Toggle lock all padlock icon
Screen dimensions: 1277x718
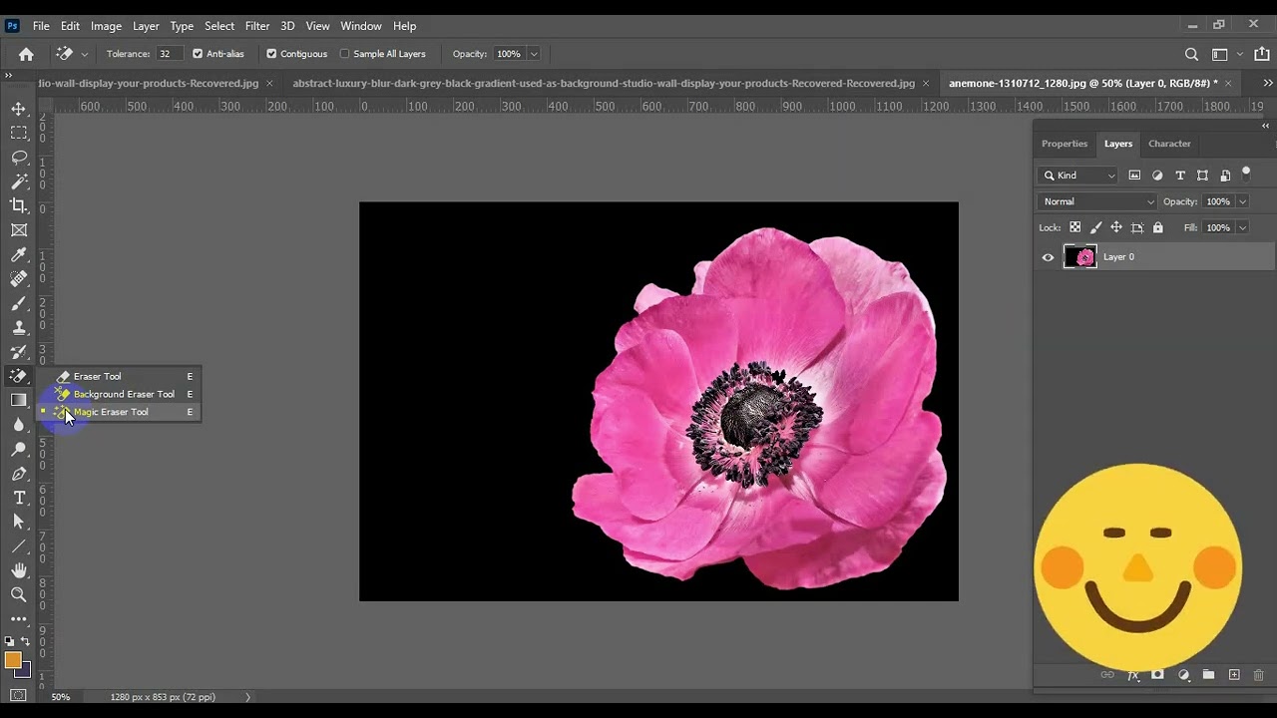pos(1158,227)
